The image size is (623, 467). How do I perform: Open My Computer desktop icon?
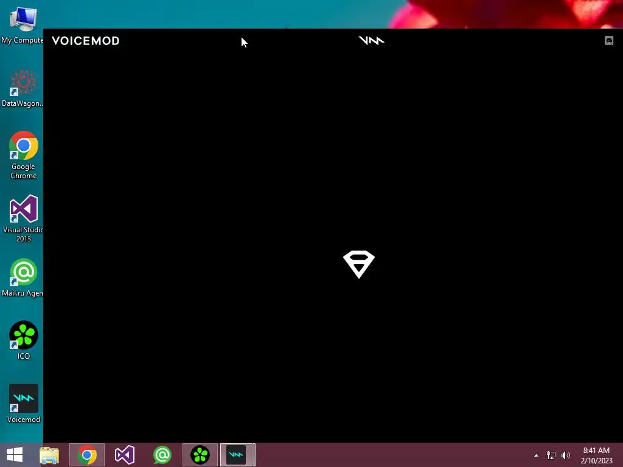click(x=23, y=24)
